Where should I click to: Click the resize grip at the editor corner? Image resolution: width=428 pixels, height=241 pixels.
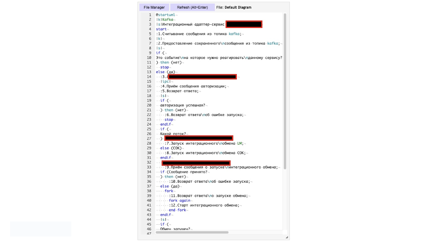287,237
